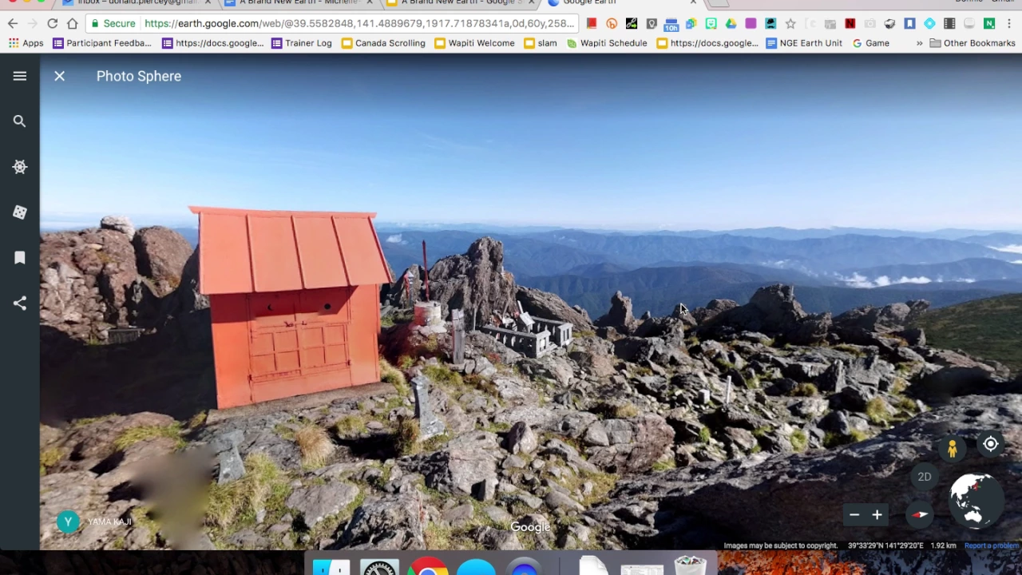The height and width of the screenshot is (575, 1022).
Task: Open the Search tool in sidebar
Action: pos(20,121)
